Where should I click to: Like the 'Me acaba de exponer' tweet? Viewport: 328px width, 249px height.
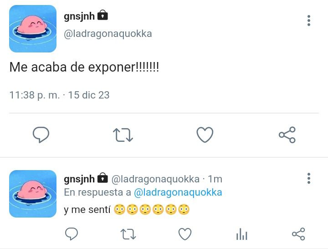[x=205, y=135]
